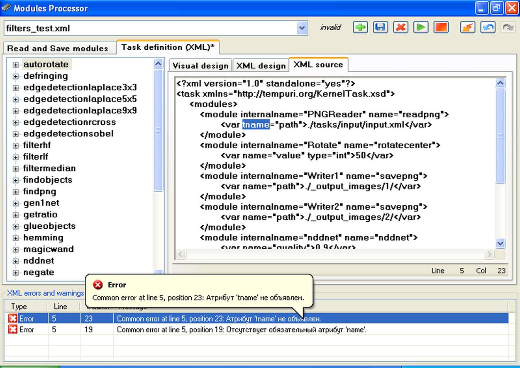Delete the task using the red X icon
This screenshot has height=368, width=520.
(x=400, y=28)
